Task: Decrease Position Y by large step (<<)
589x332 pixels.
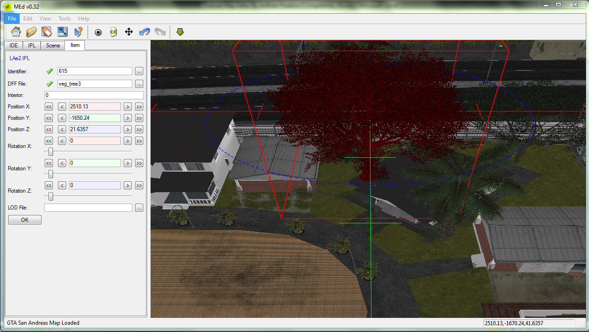Action: pos(49,118)
